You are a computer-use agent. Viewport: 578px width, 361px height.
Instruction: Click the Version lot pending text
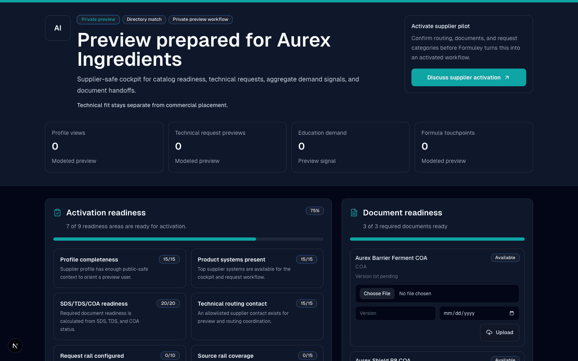pos(377,276)
